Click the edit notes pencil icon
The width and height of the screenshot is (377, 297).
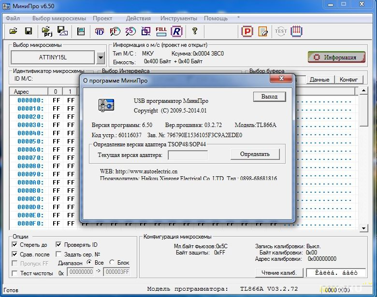(263, 31)
